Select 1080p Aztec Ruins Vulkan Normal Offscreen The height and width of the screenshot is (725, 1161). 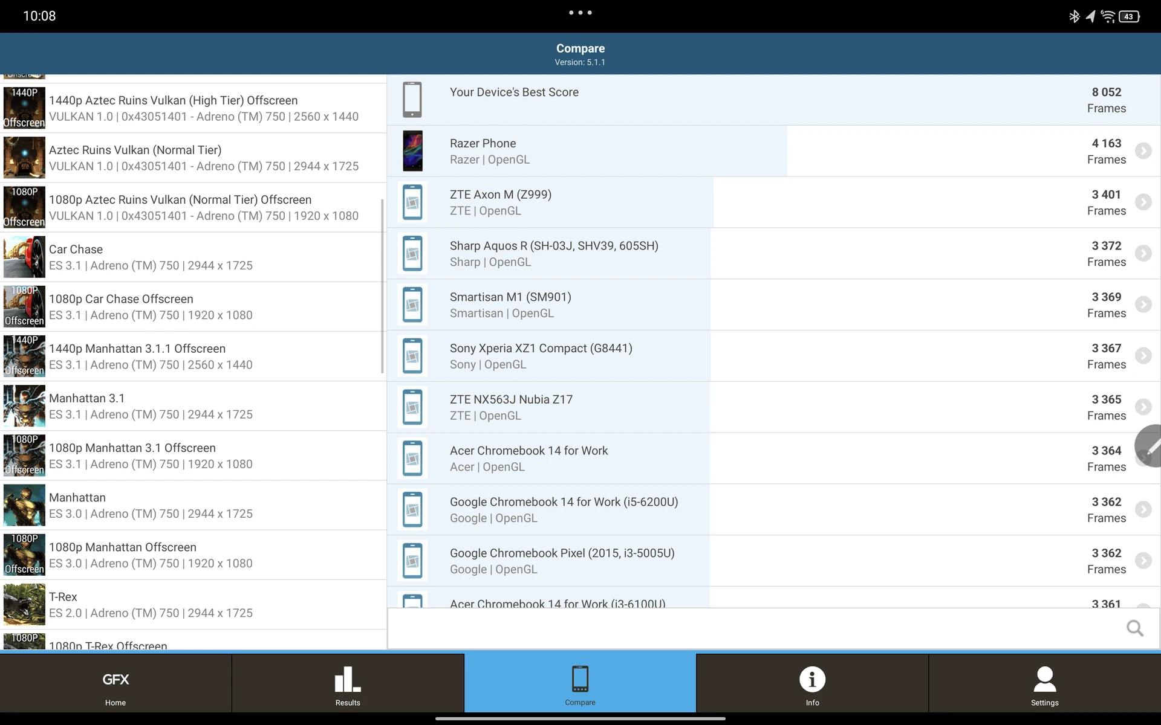pyautogui.click(x=193, y=207)
